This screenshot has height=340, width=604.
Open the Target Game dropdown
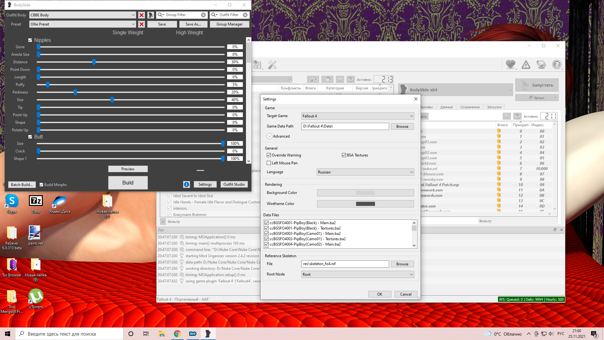click(357, 116)
